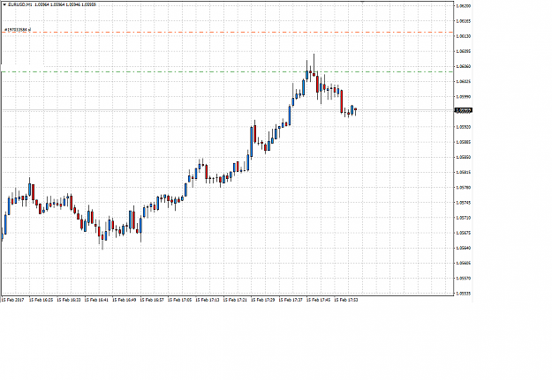The width and height of the screenshot is (552, 380).
Task: Click the 1.05570 price scale label
Action: pyautogui.click(x=464, y=279)
